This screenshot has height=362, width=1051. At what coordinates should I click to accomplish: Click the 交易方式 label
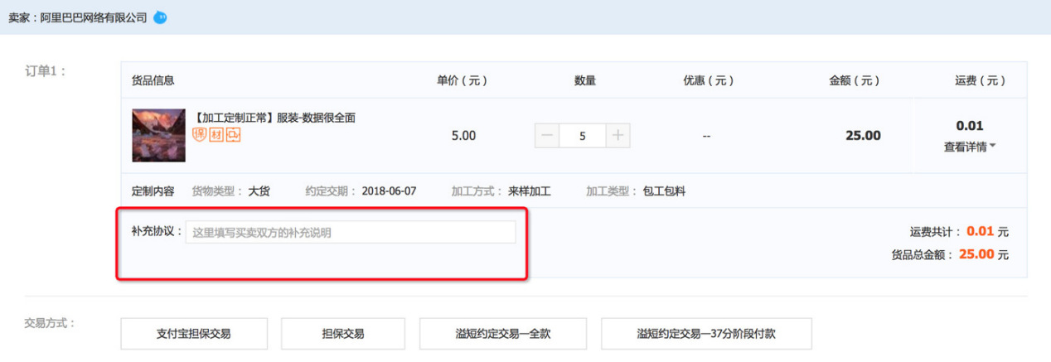coord(50,323)
